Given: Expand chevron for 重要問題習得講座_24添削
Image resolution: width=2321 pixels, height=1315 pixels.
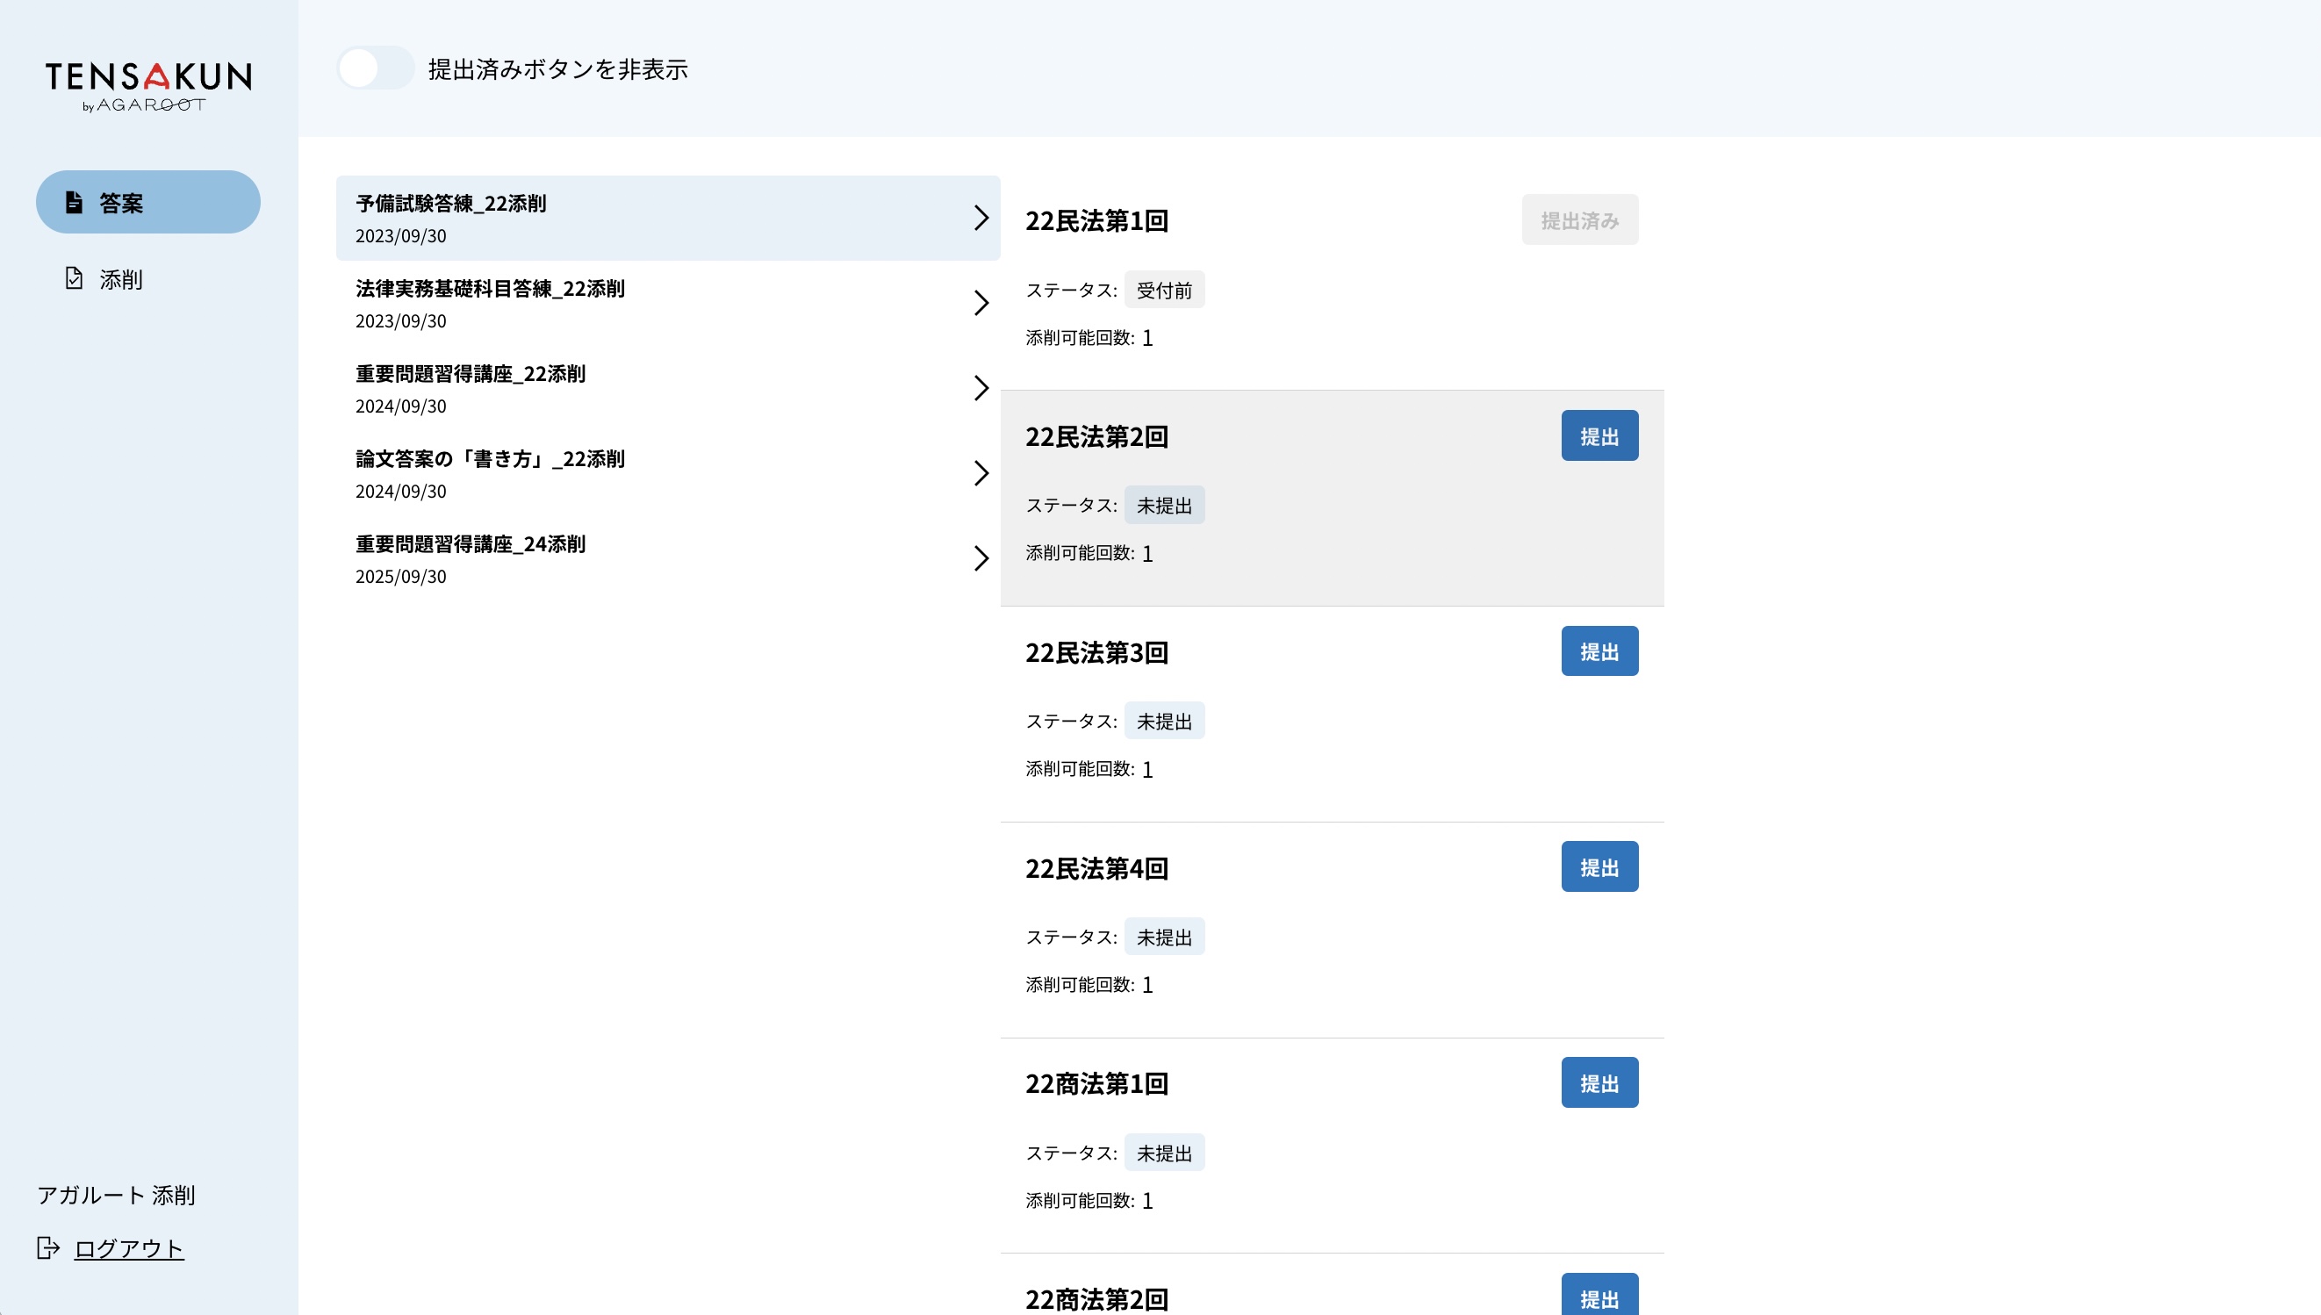Looking at the screenshot, I should pos(981,558).
